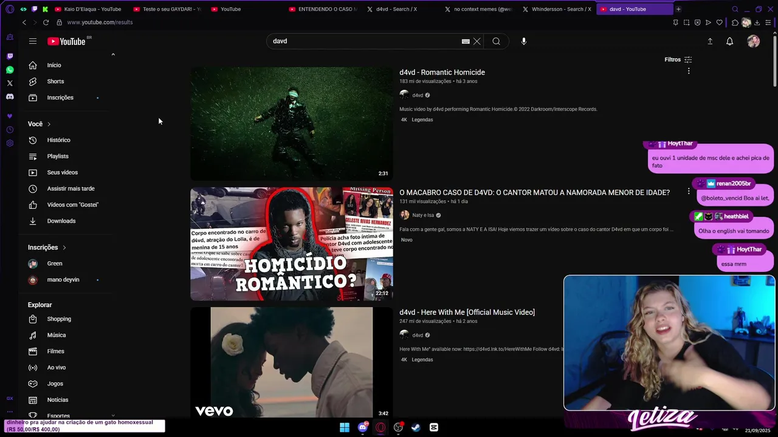Switch to the ENTENDENDO O CASO tab
The image size is (778, 437).
coord(323,9)
